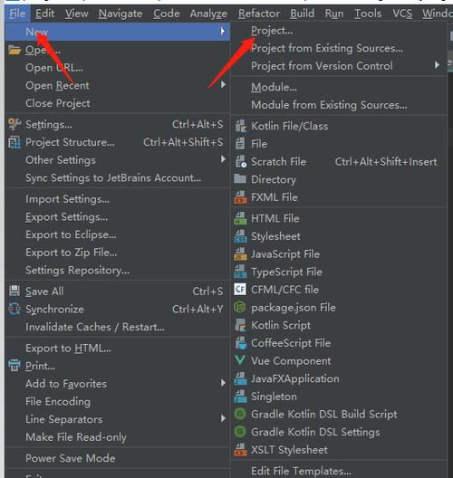Expand the Other Settings submenu arrow
This screenshot has height=478, width=453.
223,159
